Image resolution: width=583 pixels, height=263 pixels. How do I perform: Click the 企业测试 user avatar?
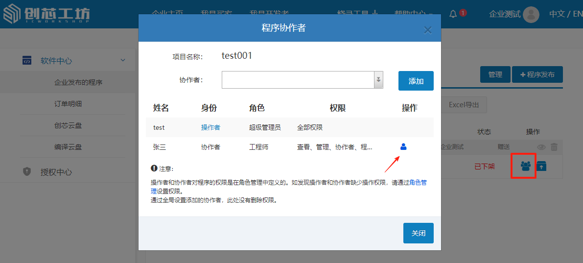531,14
